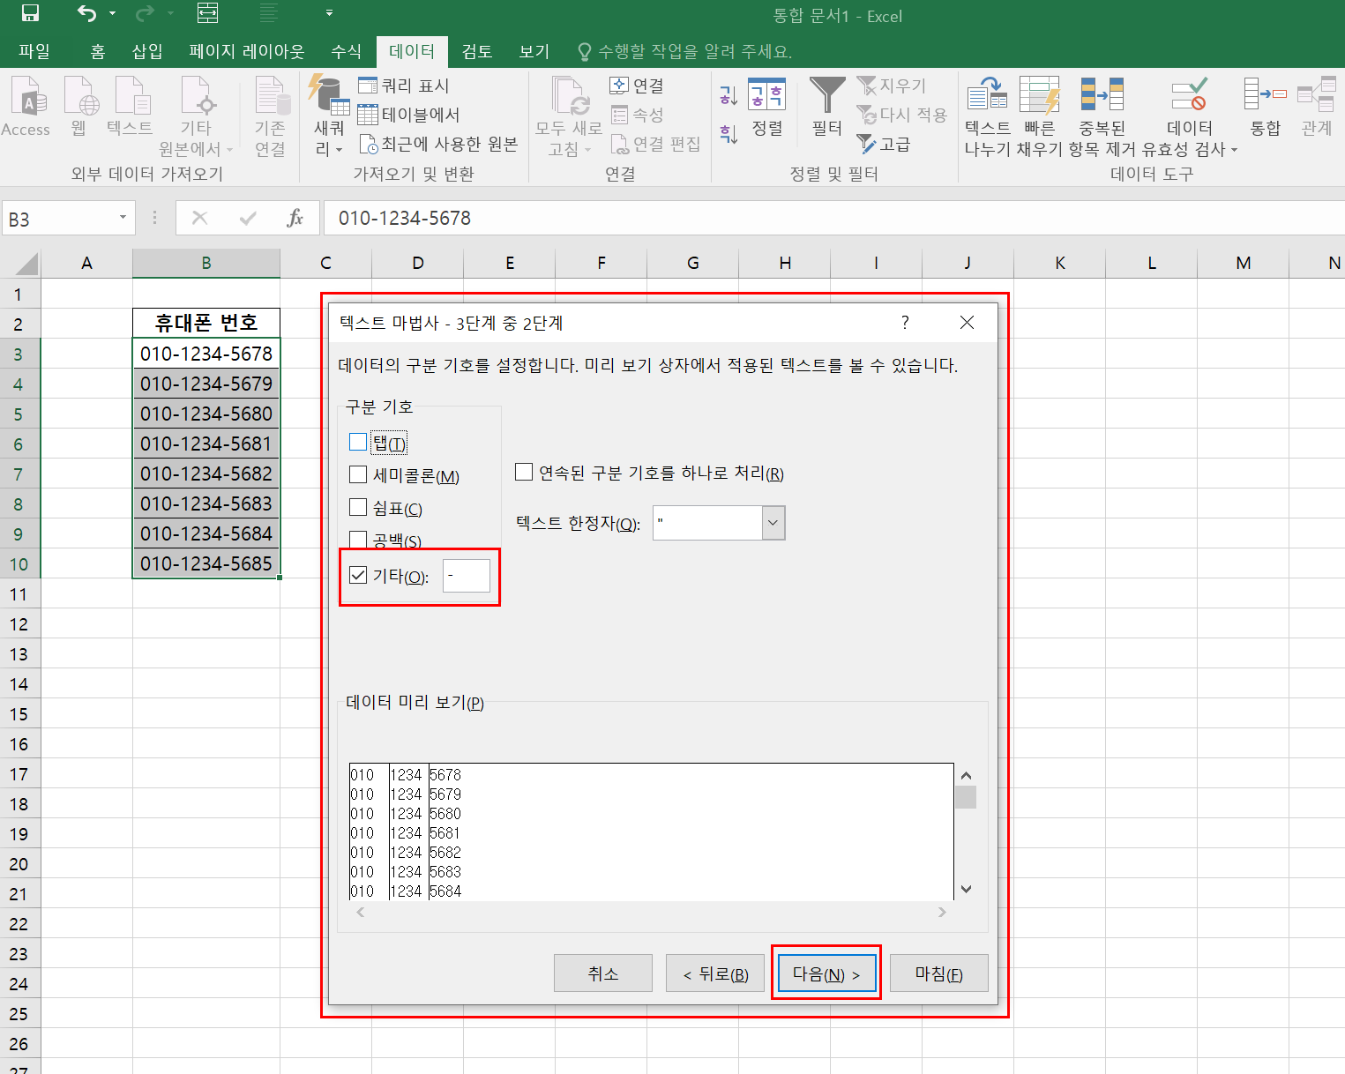The width and height of the screenshot is (1345, 1074).
Task: Check the Space (공백) delimiter checkbox
Action: pos(358,539)
